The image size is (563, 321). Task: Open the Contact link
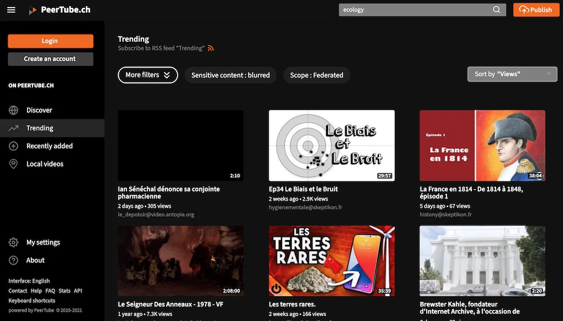[x=18, y=291]
